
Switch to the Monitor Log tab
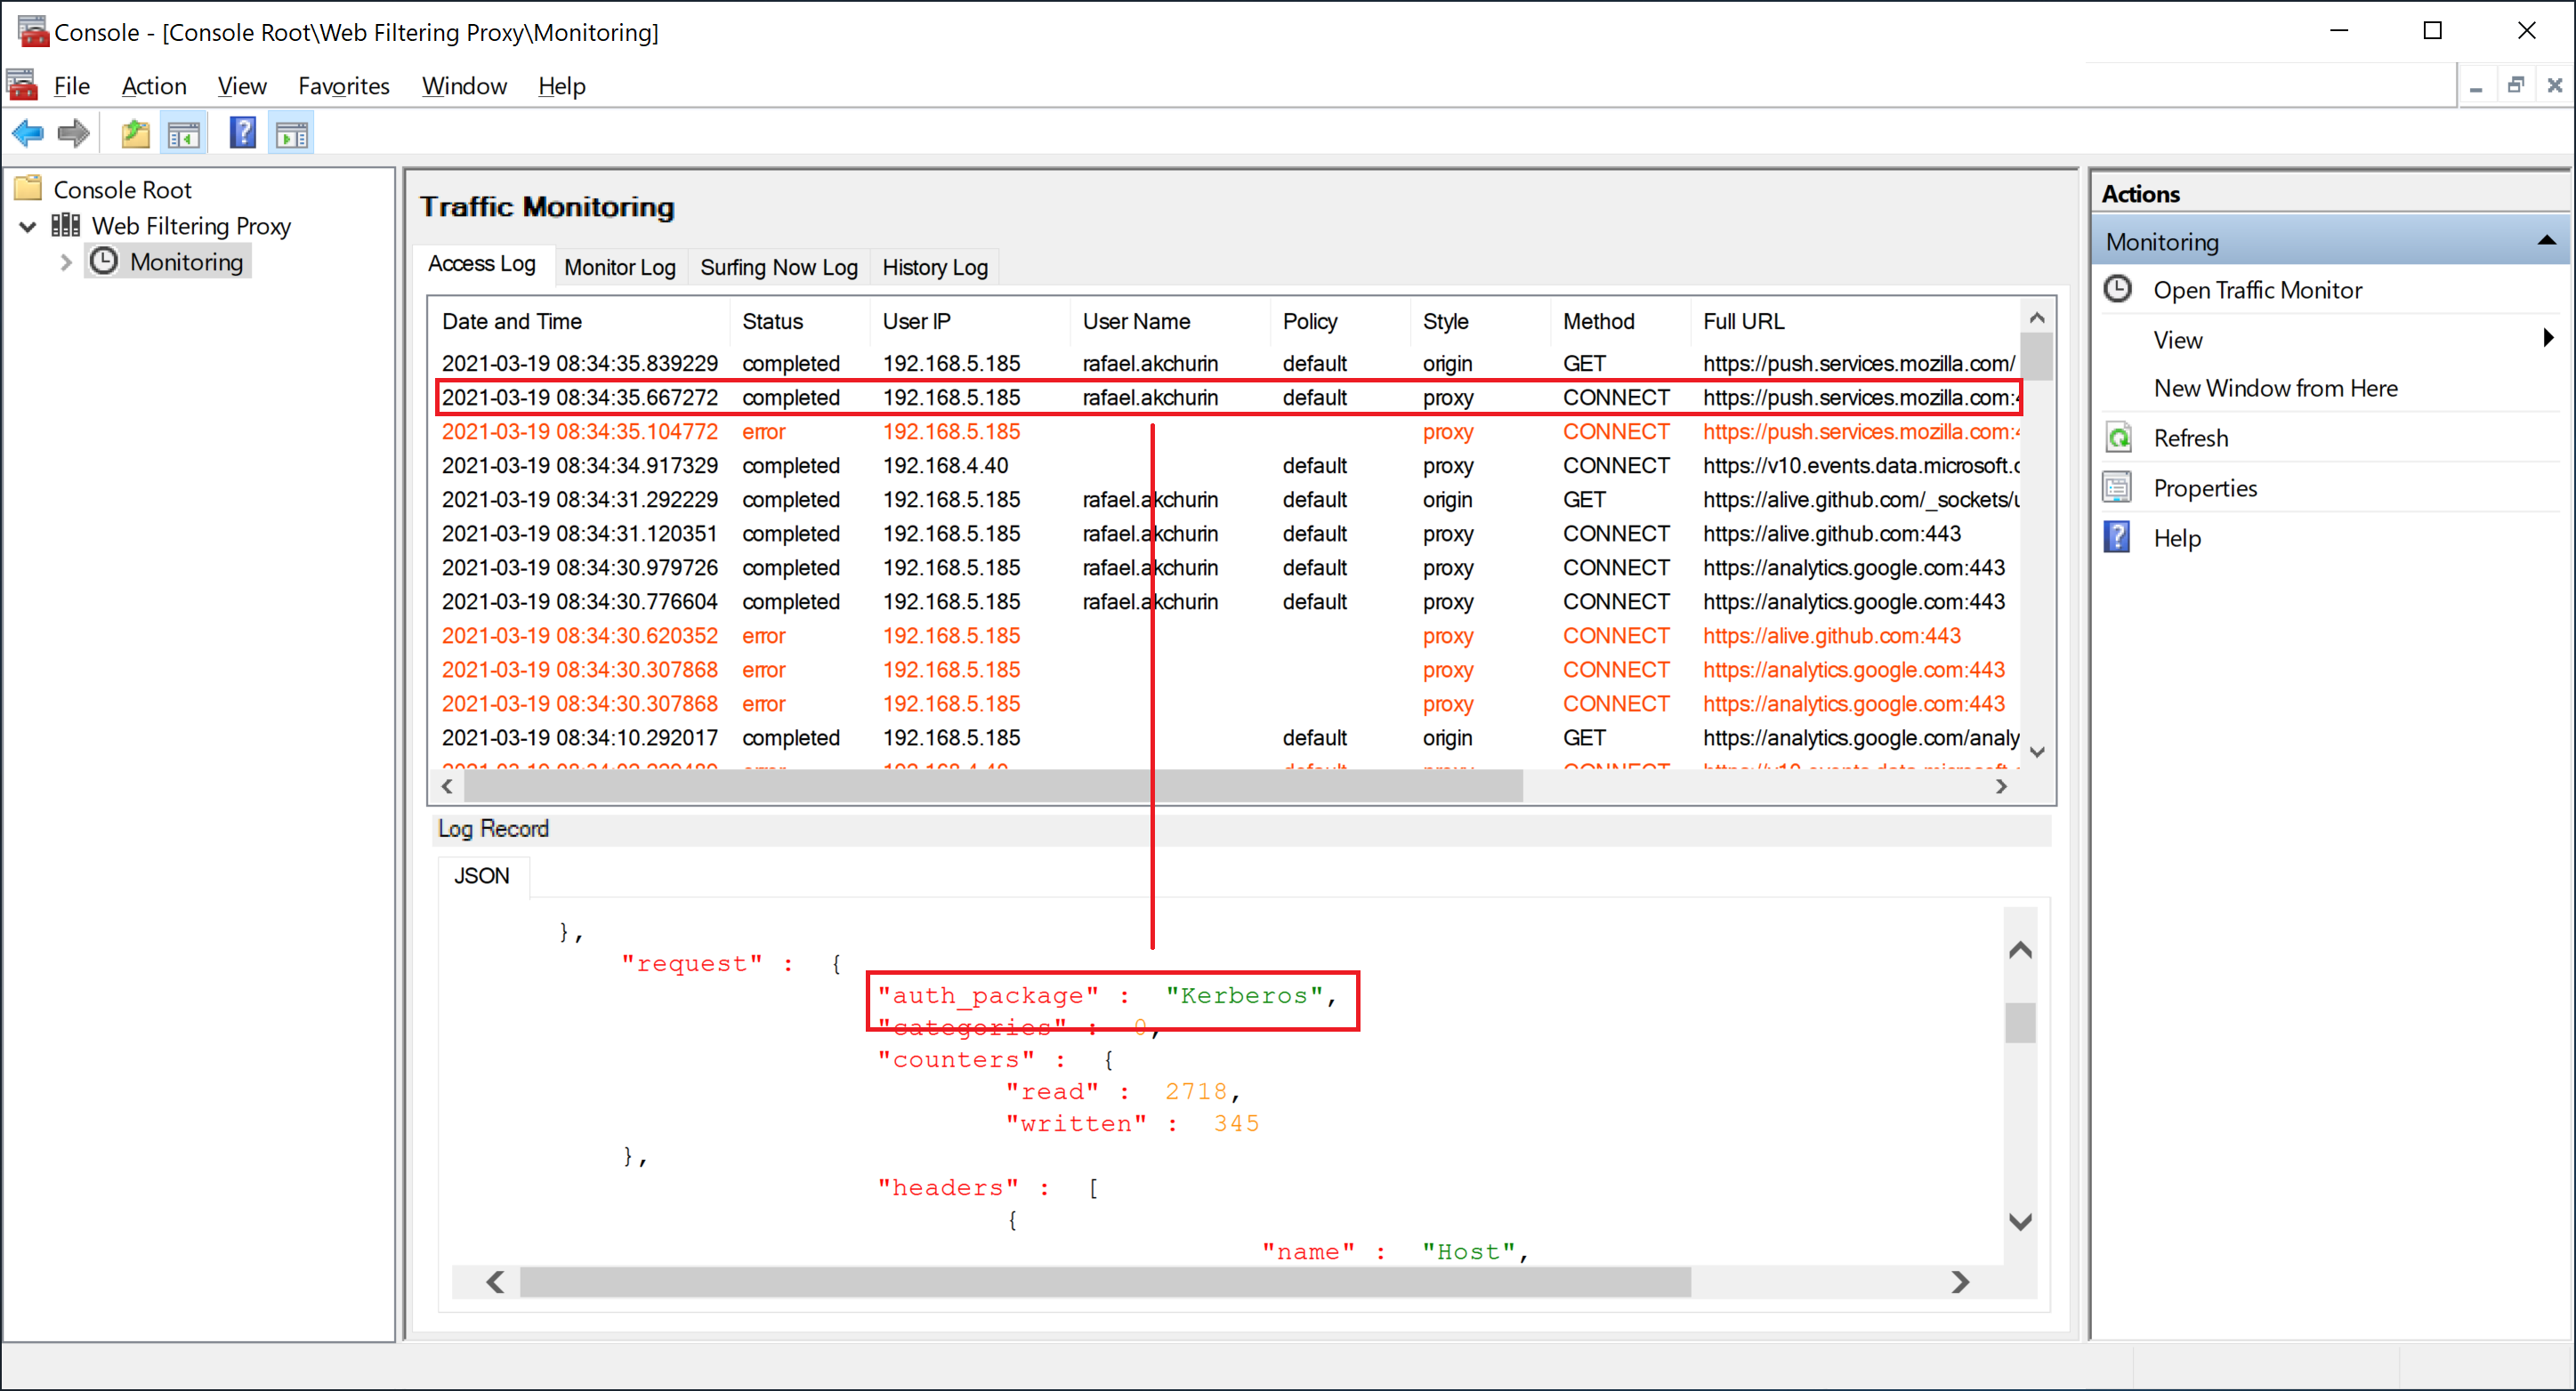pos(619,267)
